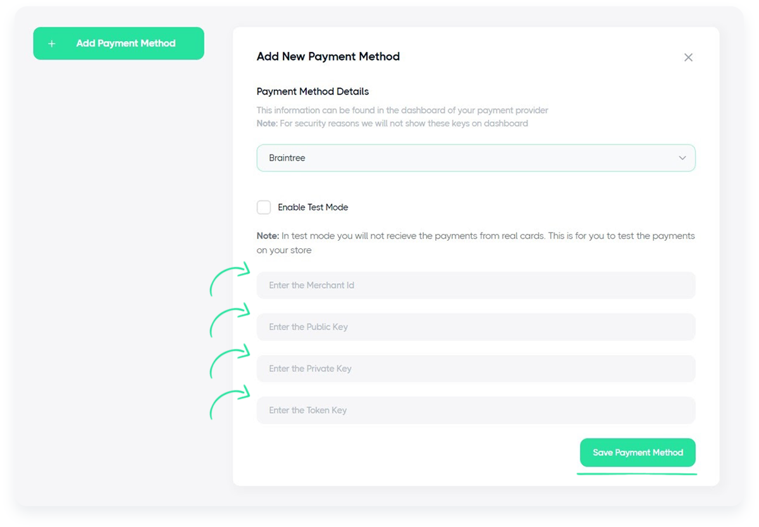Click the green arrow beside Public Key field
Viewport: 759px width, 527px height.
tap(230, 320)
